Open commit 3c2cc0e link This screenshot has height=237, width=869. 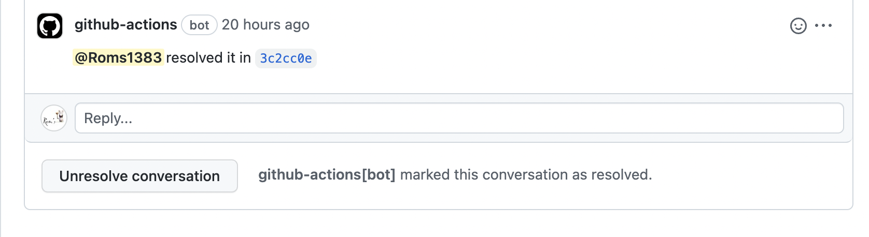pyautogui.click(x=286, y=58)
